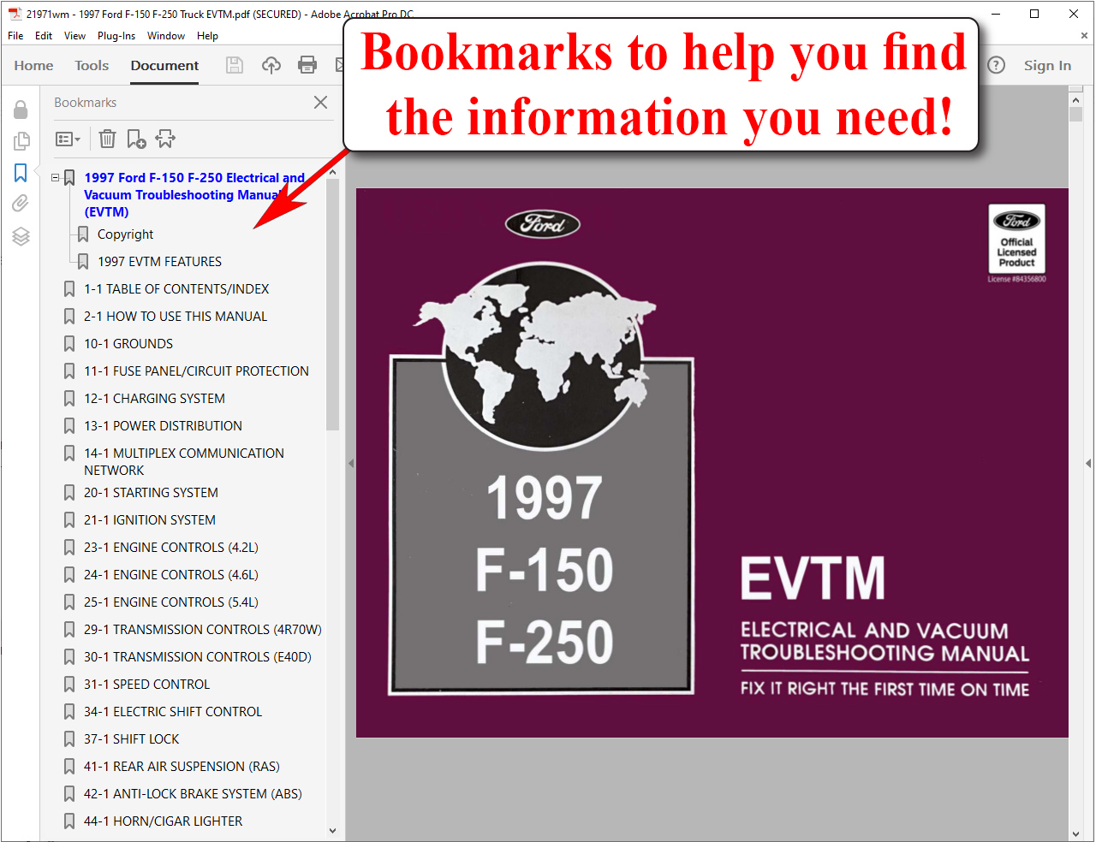Image resolution: width=1096 pixels, height=842 pixels.
Task: Close the document with menu bar X
Action: 1084,36
